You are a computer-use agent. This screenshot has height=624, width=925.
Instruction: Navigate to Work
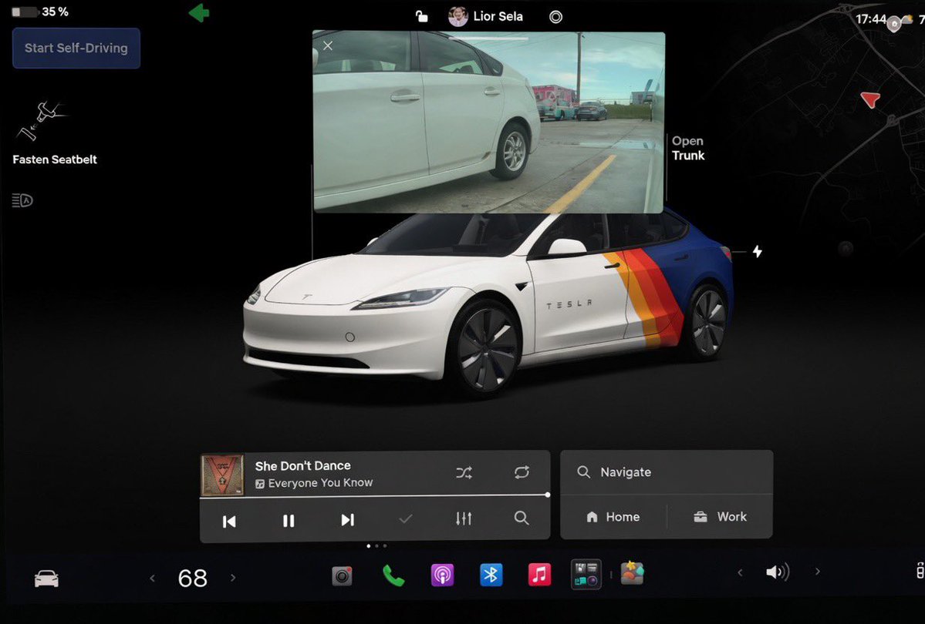tap(720, 517)
